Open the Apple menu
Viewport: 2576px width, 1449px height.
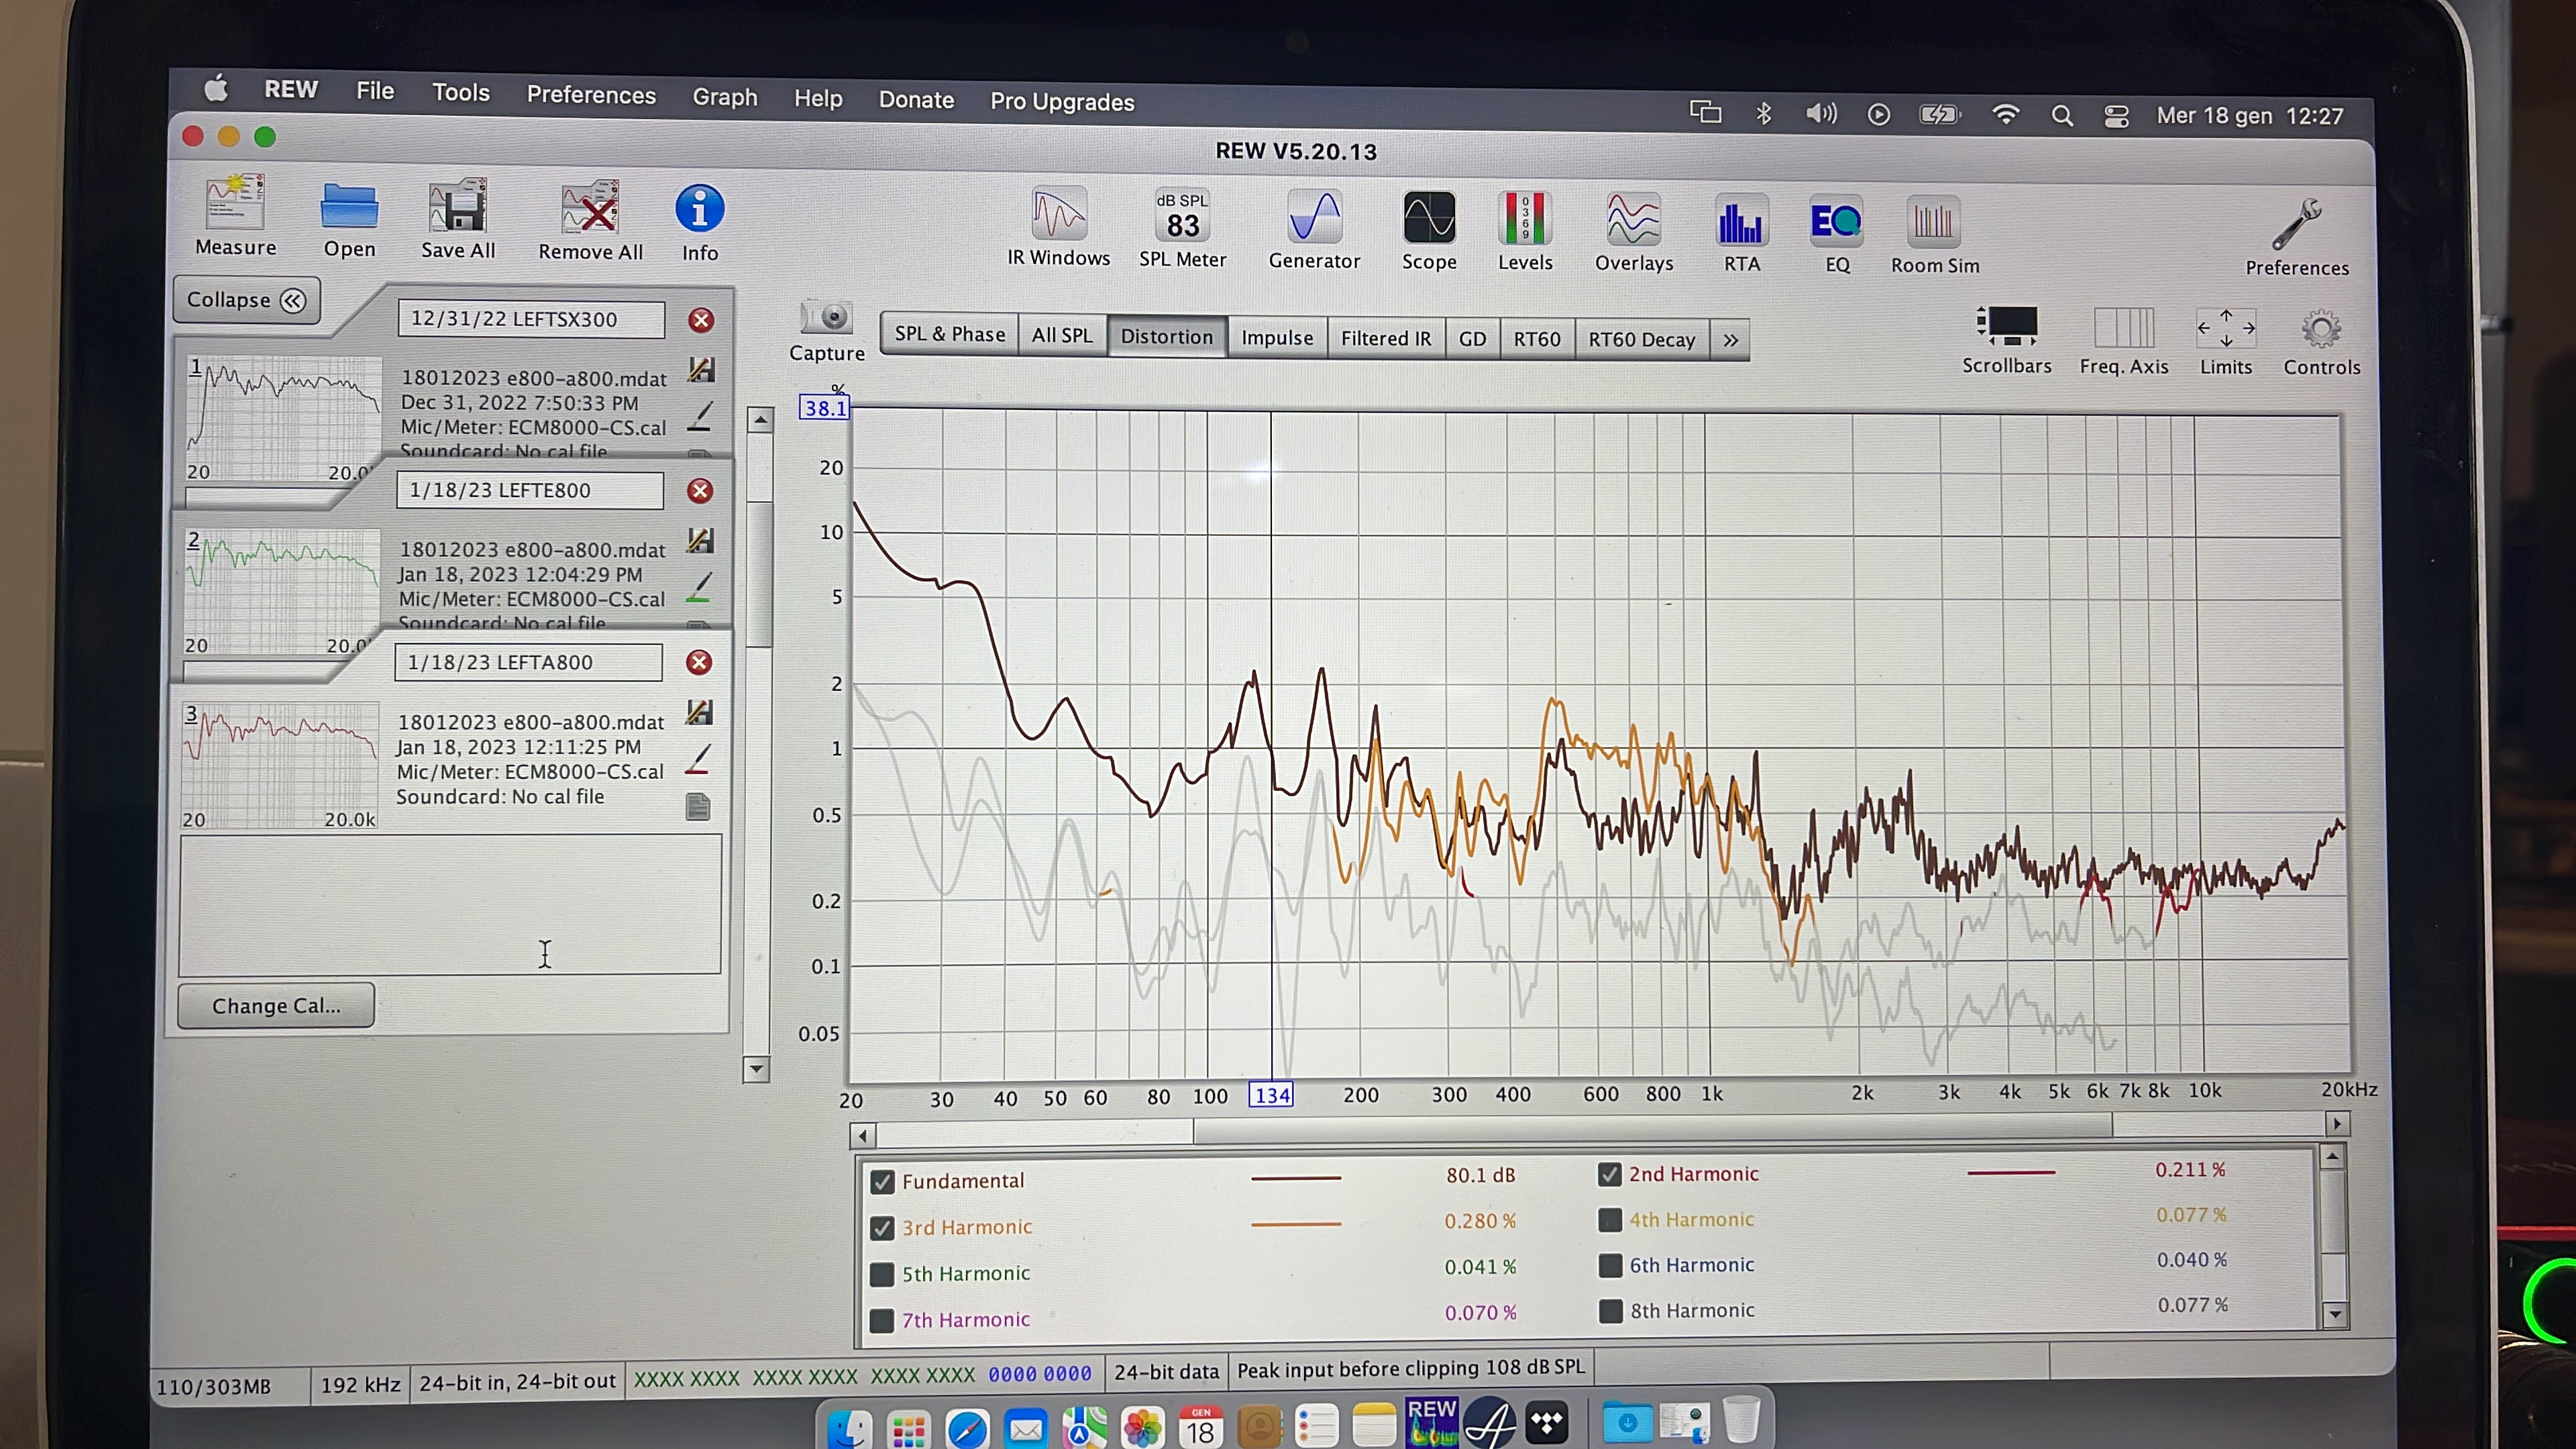(x=215, y=89)
